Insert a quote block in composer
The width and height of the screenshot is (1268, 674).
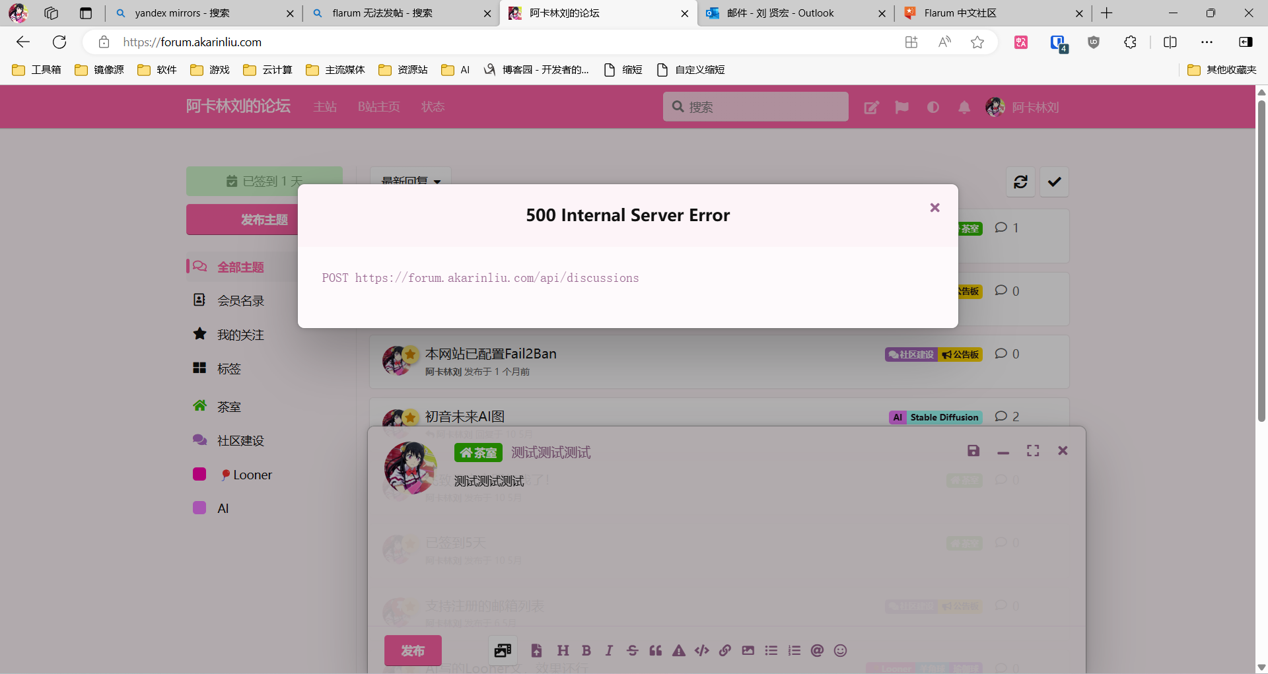655,651
